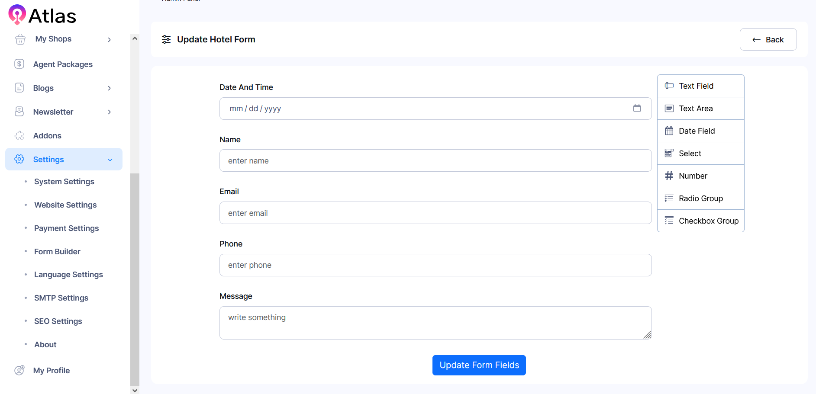Click the Atlas logo icon

tap(17, 15)
